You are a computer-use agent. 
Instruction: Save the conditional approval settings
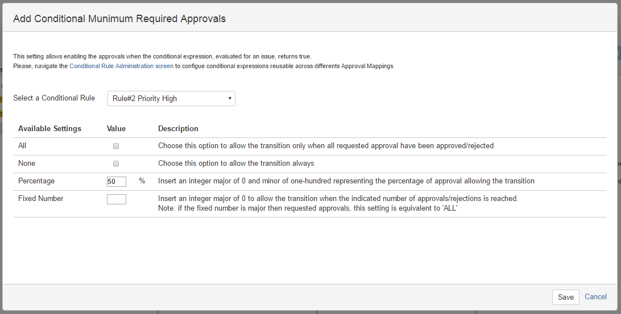point(565,297)
